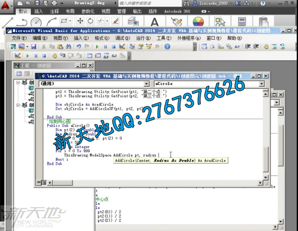Click the View AutoCAD host application icon
The height and width of the screenshot is (231, 298).
pyautogui.click(x=13, y=46)
